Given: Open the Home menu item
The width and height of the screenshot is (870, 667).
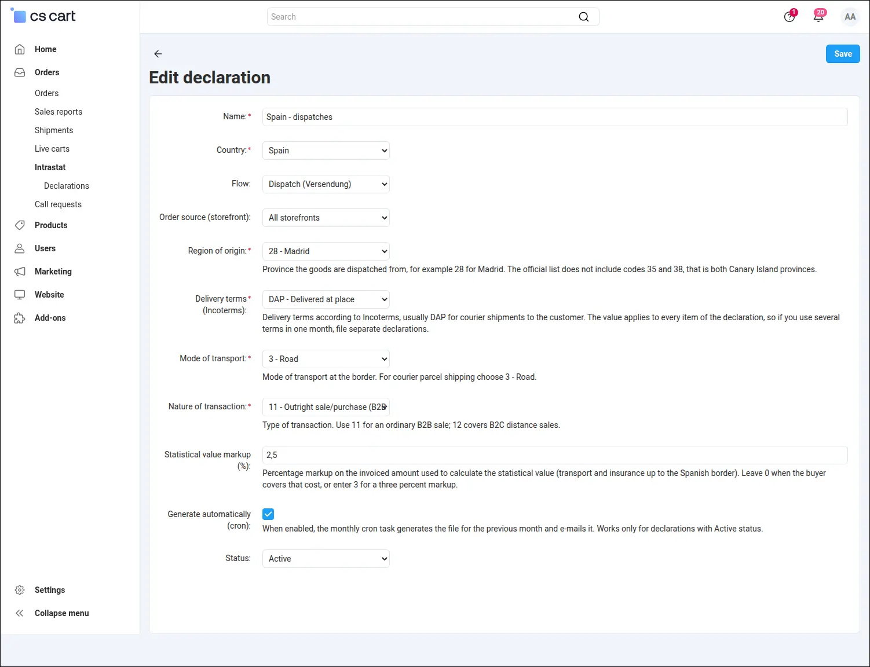Looking at the screenshot, I should click(46, 49).
